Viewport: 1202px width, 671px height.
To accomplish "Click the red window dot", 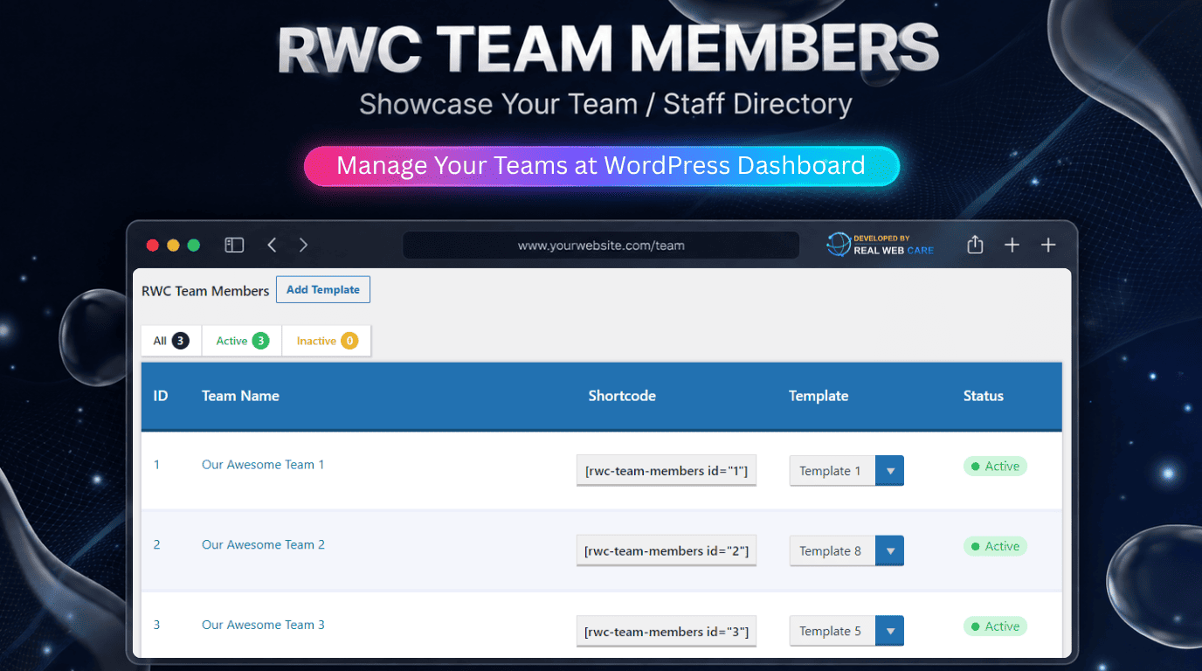I will coord(152,246).
